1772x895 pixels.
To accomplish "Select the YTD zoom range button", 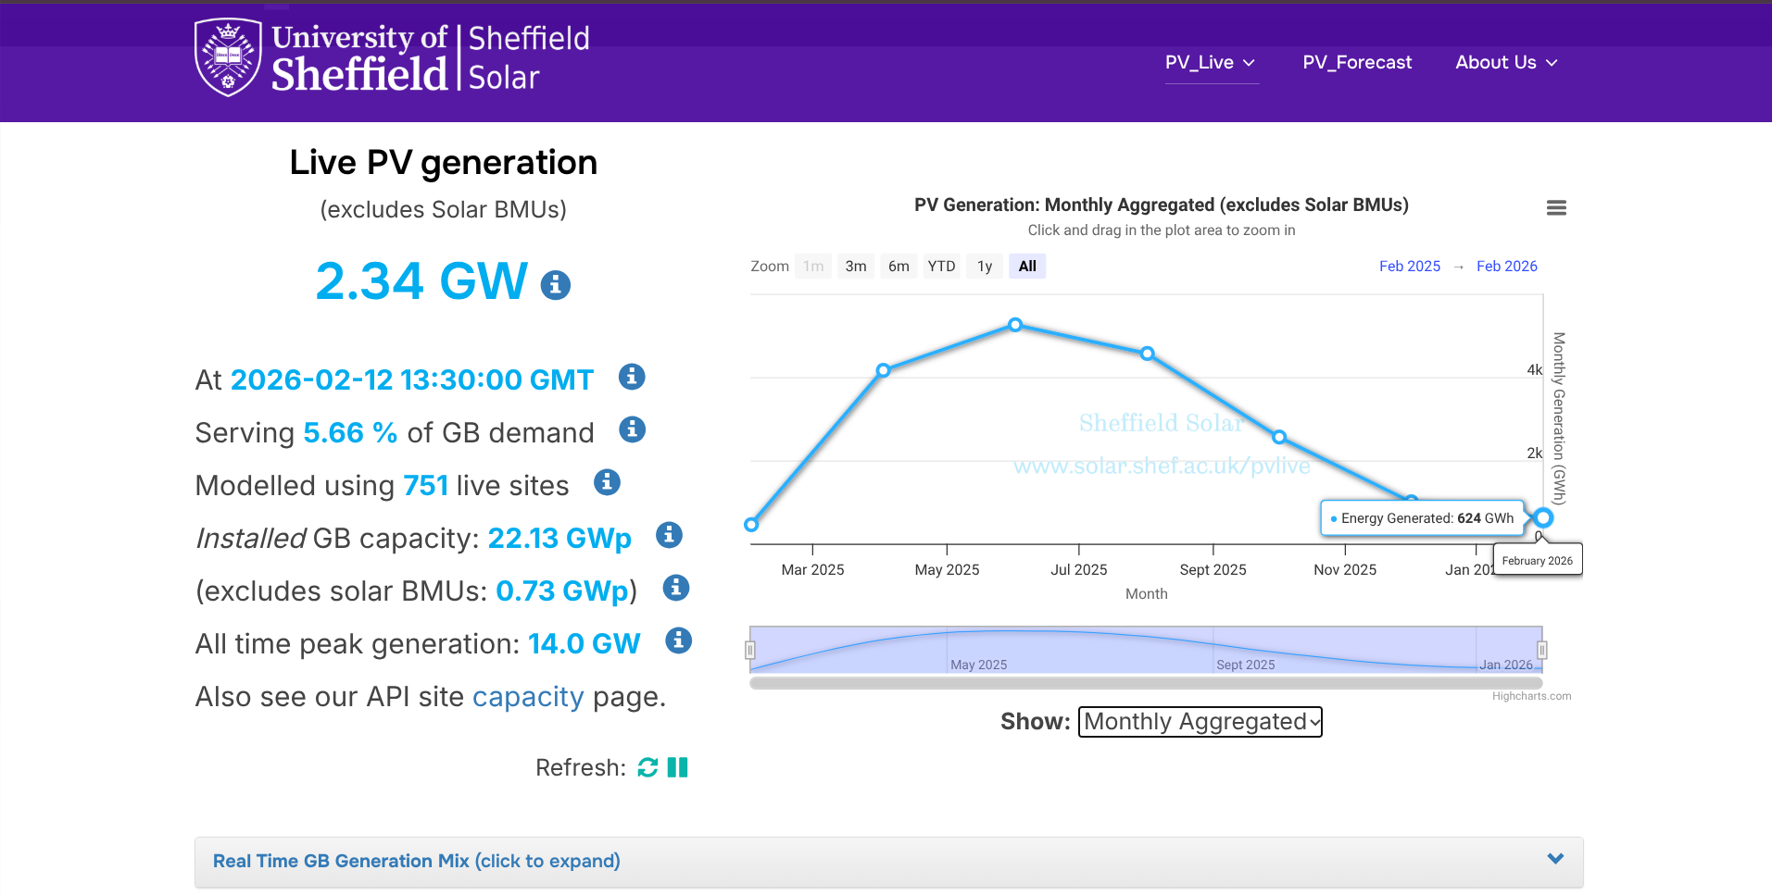I will coord(941,267).
